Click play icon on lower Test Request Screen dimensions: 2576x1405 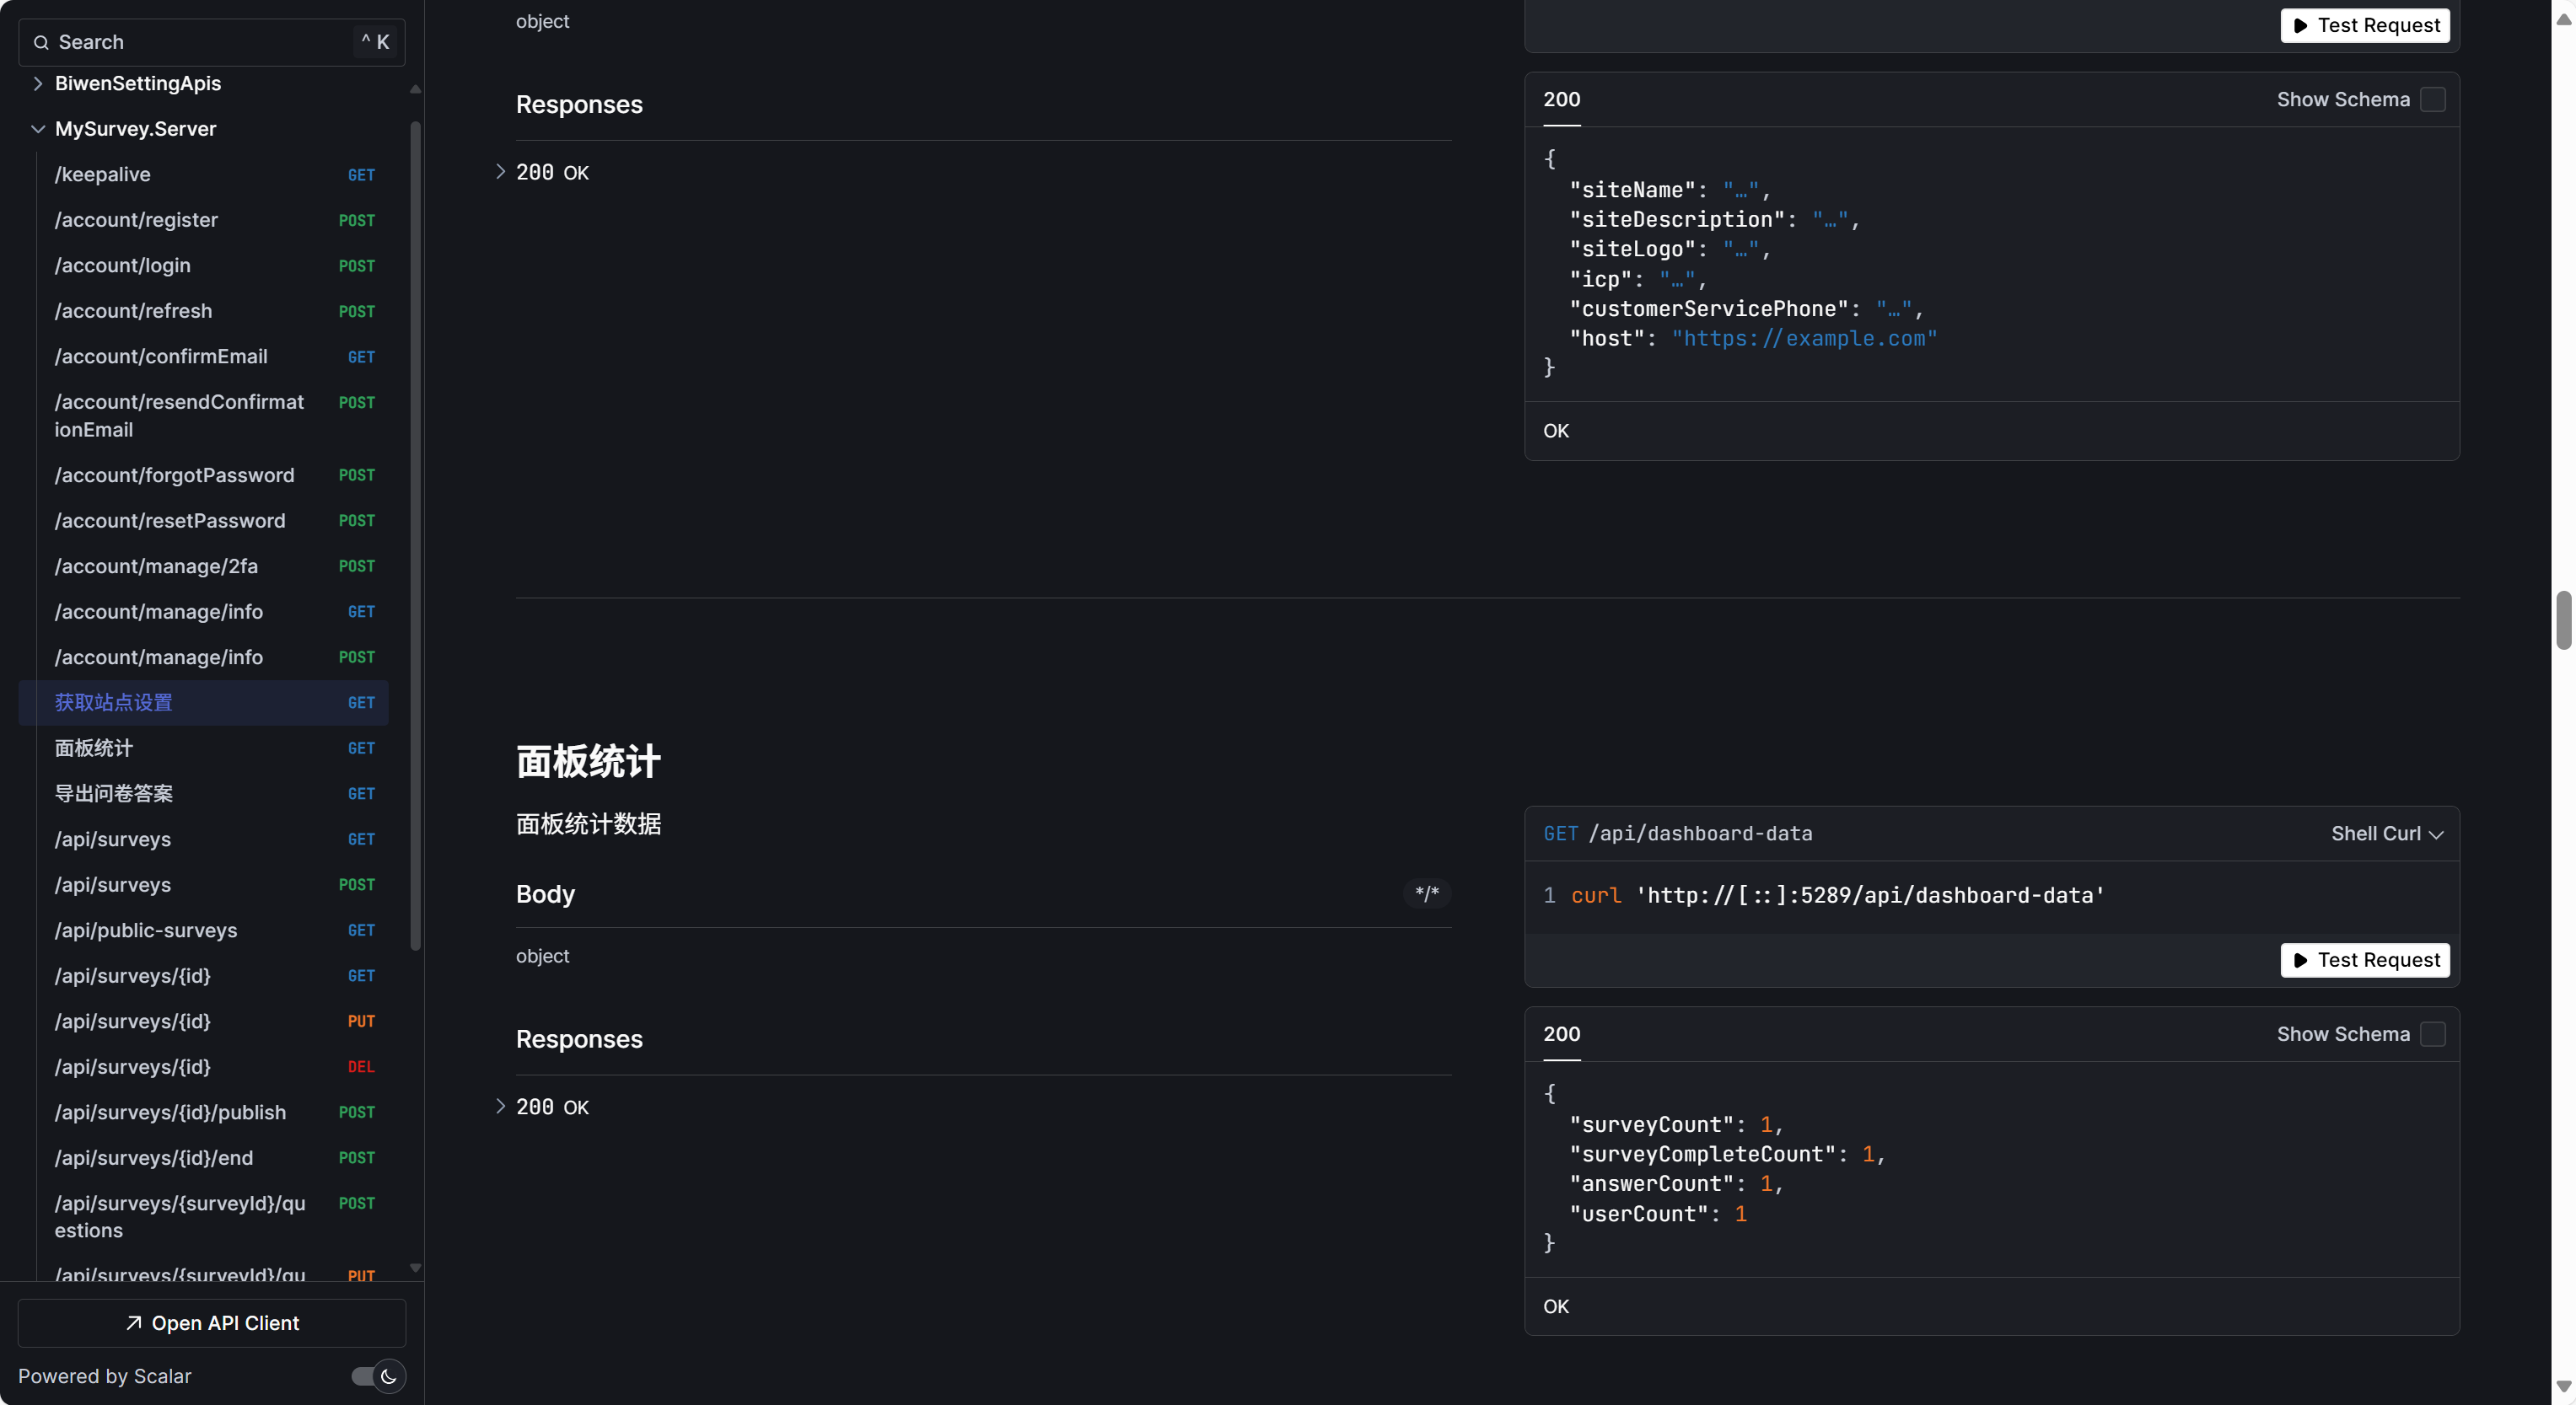pyautogui.click(x=2300, y=960)
